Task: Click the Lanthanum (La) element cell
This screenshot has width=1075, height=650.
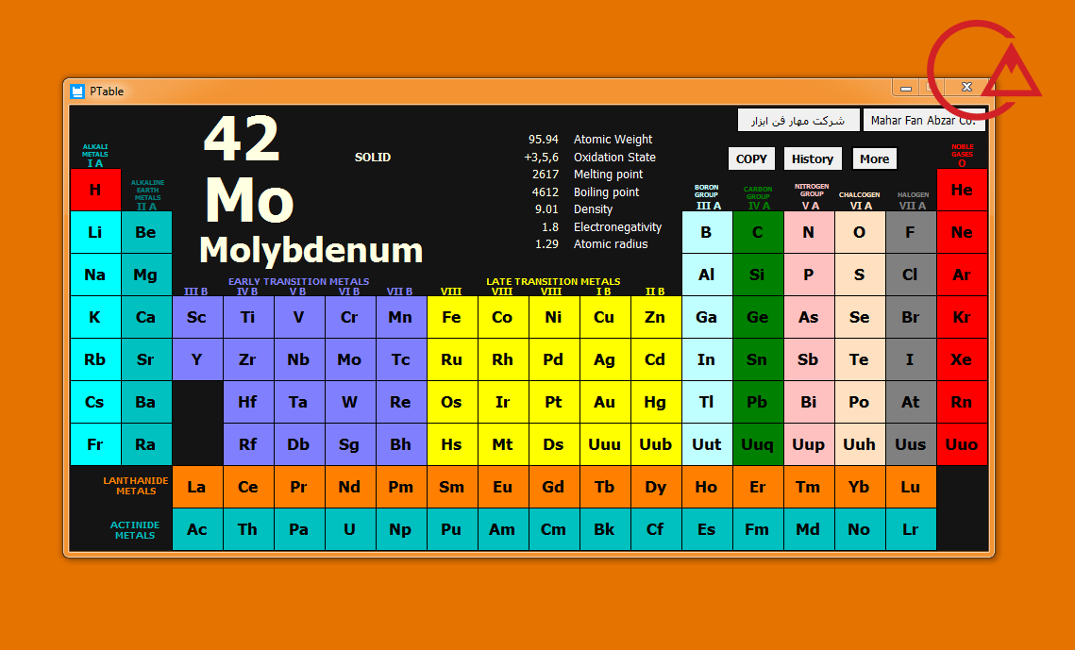Action: [196, 487]
